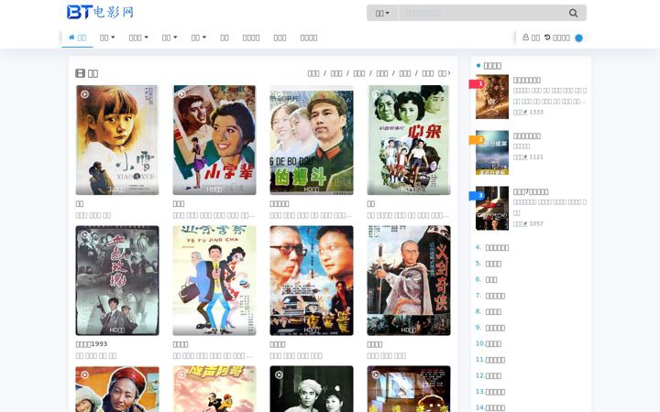This screenshot has width=660, height=412.
Task: Open the 心泉 movie poster
Action: coord(409,140)
